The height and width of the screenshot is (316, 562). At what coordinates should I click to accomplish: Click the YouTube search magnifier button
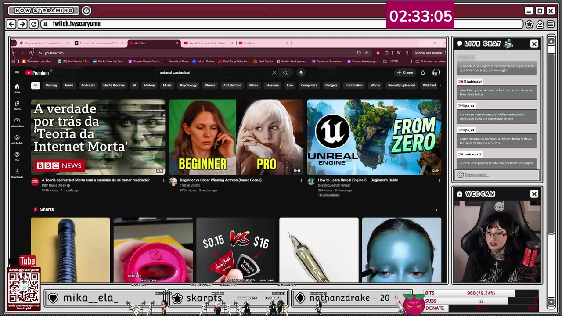tap(285, 73)
